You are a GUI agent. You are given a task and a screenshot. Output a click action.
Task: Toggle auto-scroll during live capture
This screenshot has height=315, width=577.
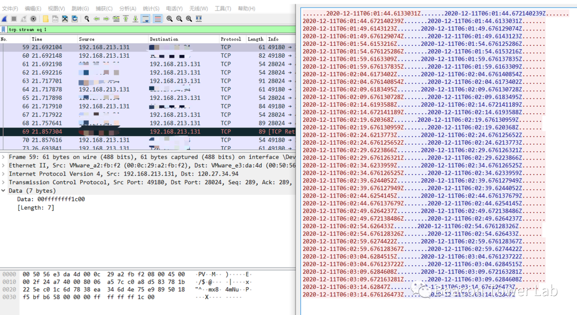[x=146, y=19]
